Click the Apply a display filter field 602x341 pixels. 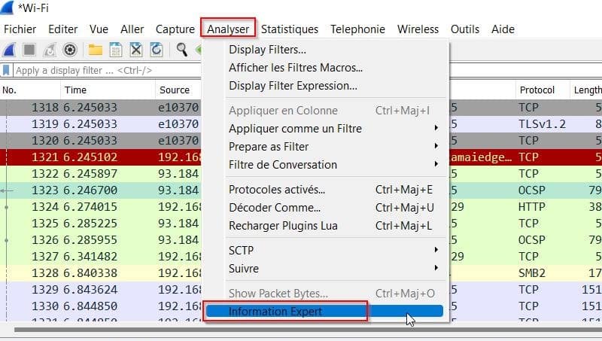[108, 70]
